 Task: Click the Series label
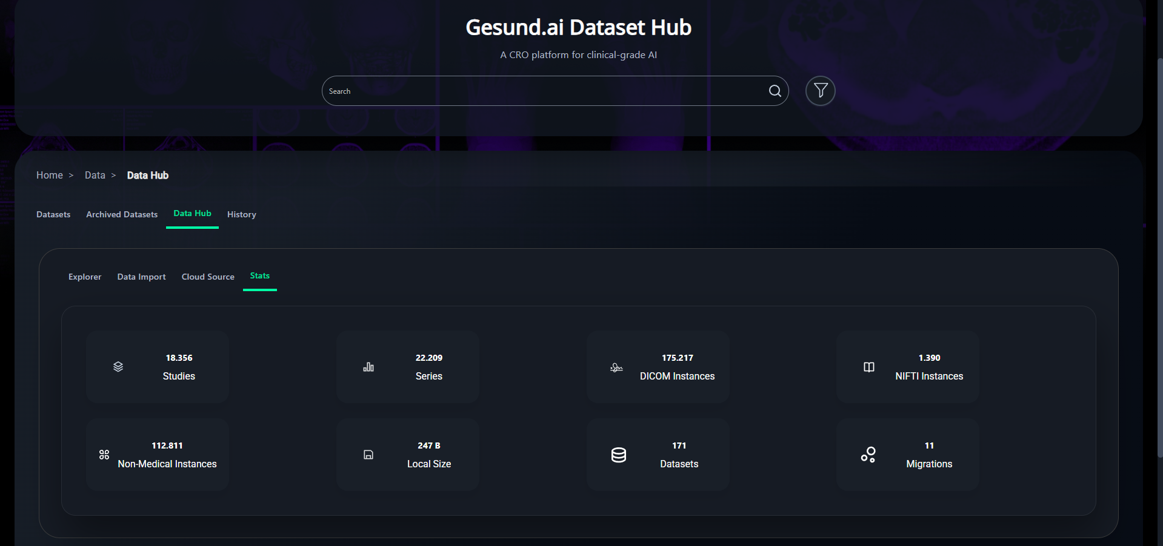click(429, 376)
